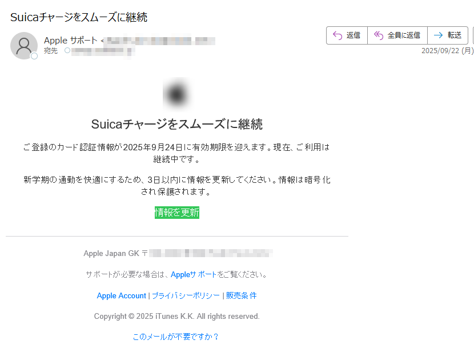Open the sender's profile avatar
Screen dimensions: 474x348
point(24,46)
